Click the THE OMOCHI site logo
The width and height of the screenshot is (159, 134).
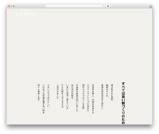click(x=26, y=12)
